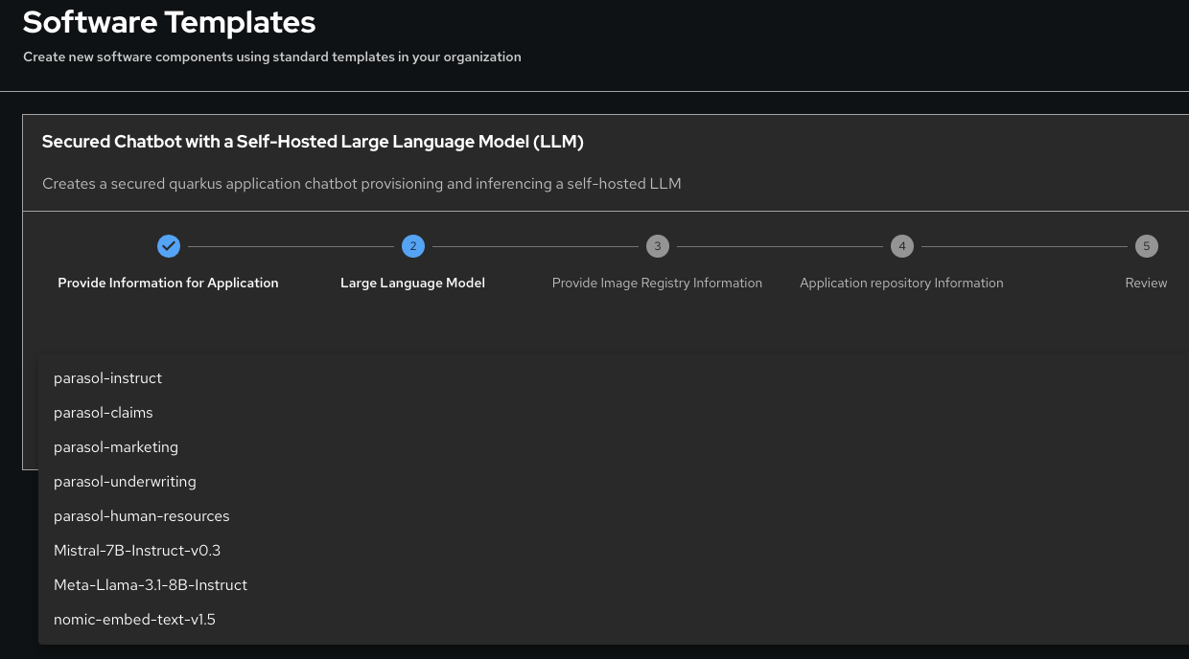Open the Review step label
The width and height of the screenshot is (1189, 659).
(1146, 283)
